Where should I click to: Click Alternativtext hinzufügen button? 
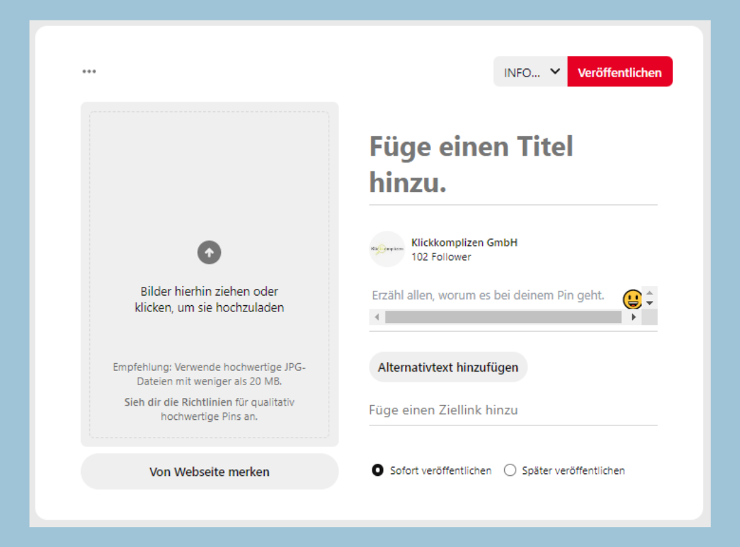[x=448, y=367]
